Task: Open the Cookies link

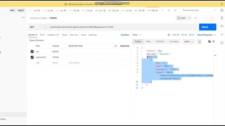Action: (125, 35)
